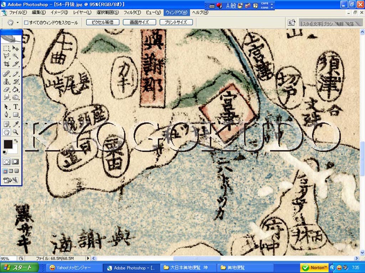This screenshot has width=365, height=273.
Task: Check 'すべてのウィンドウをスクロール' checkbox
Action: point(26,22)
